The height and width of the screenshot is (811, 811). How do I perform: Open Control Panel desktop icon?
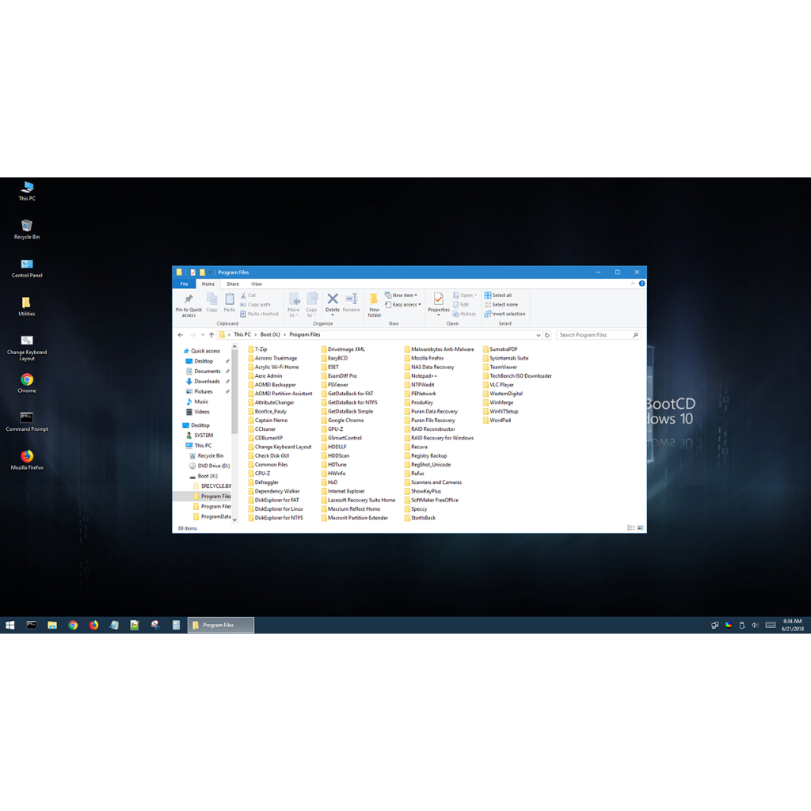tap(27, 268)
